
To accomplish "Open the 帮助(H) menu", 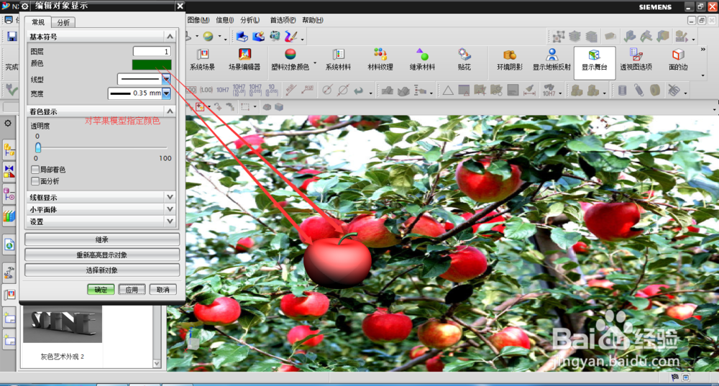I will [x=312, y=19].
